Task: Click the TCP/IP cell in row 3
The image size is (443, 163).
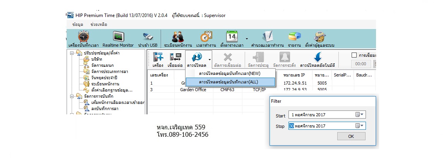Action: [259, 90]
